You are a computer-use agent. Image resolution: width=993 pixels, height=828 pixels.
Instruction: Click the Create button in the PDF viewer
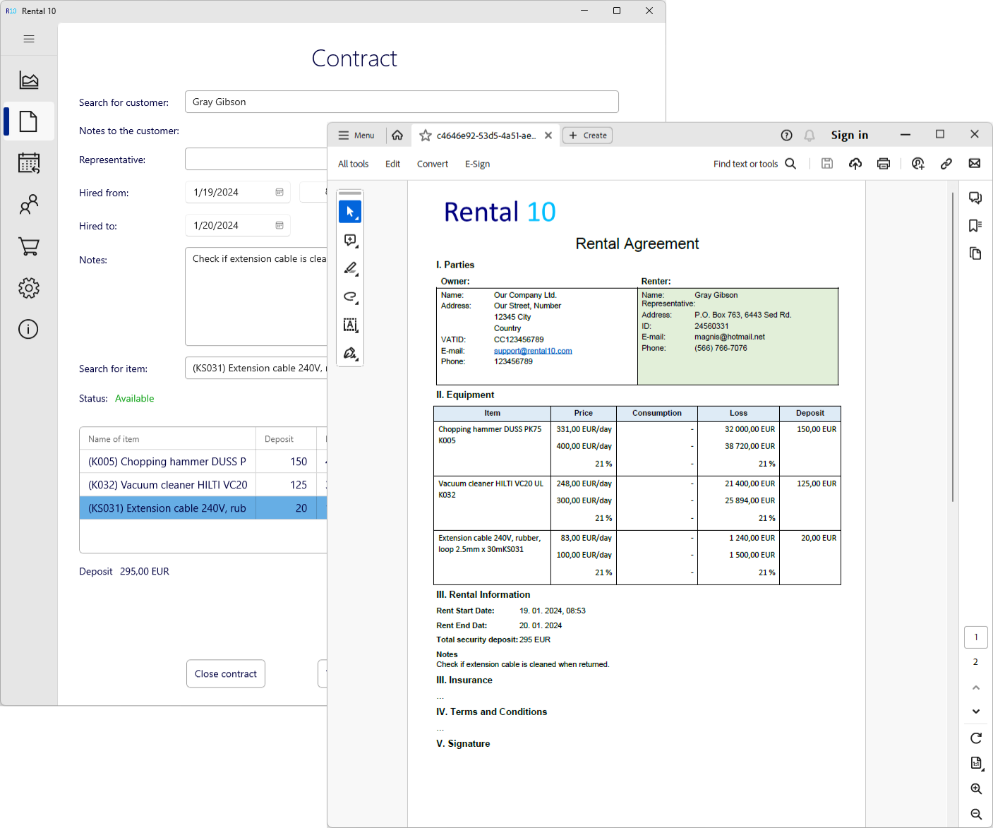587,136
